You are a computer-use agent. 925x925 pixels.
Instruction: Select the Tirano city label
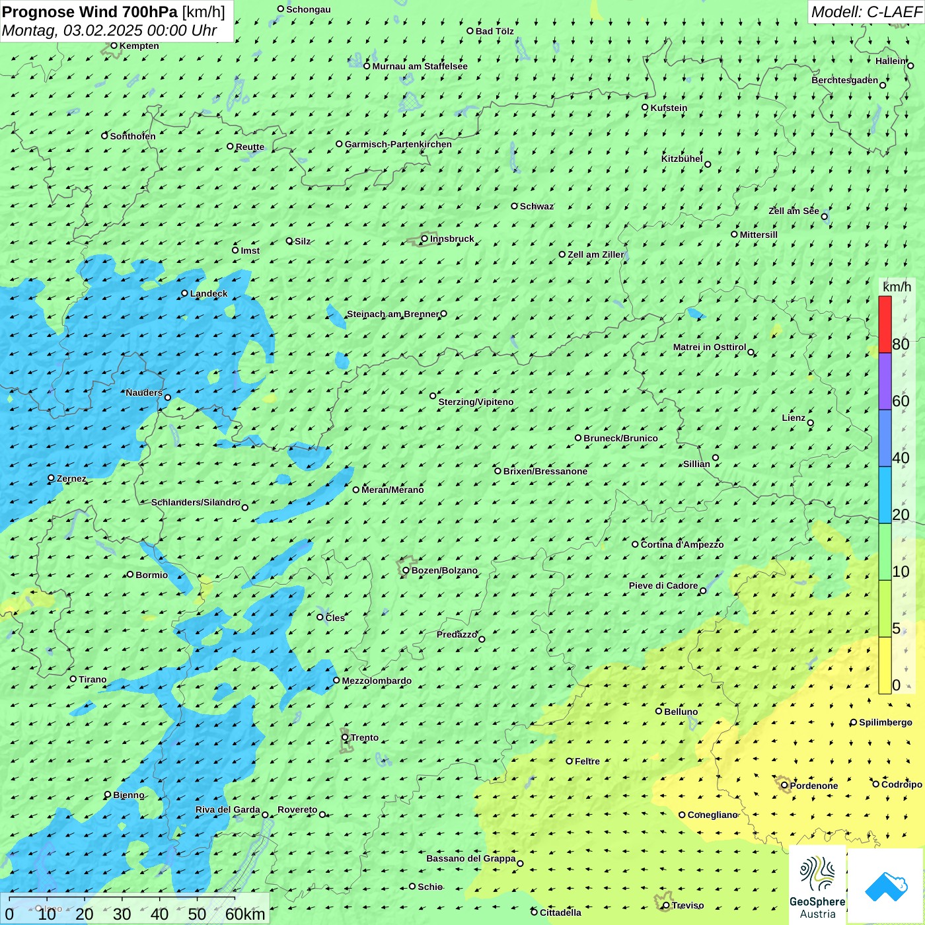92,679
